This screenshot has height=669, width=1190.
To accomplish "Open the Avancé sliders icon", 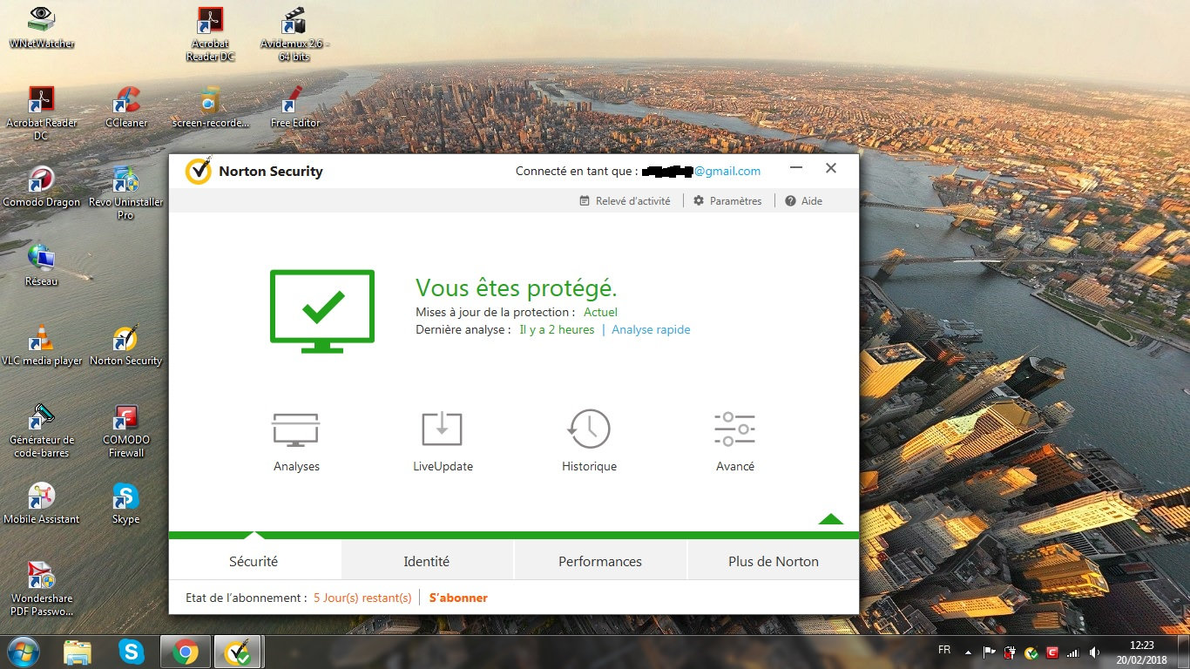I will pos(734,429).
